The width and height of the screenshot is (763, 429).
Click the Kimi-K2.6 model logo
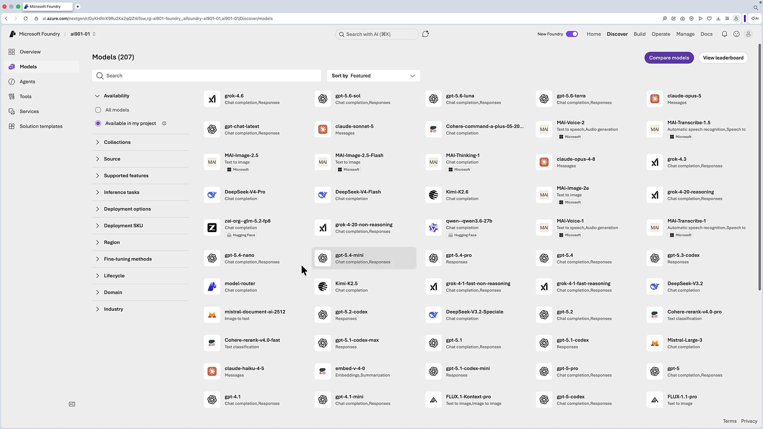[434, 195]
